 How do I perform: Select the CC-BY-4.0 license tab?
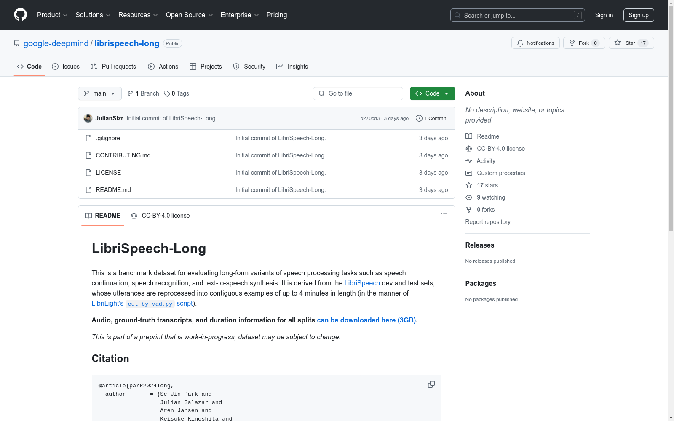point(160,216)
